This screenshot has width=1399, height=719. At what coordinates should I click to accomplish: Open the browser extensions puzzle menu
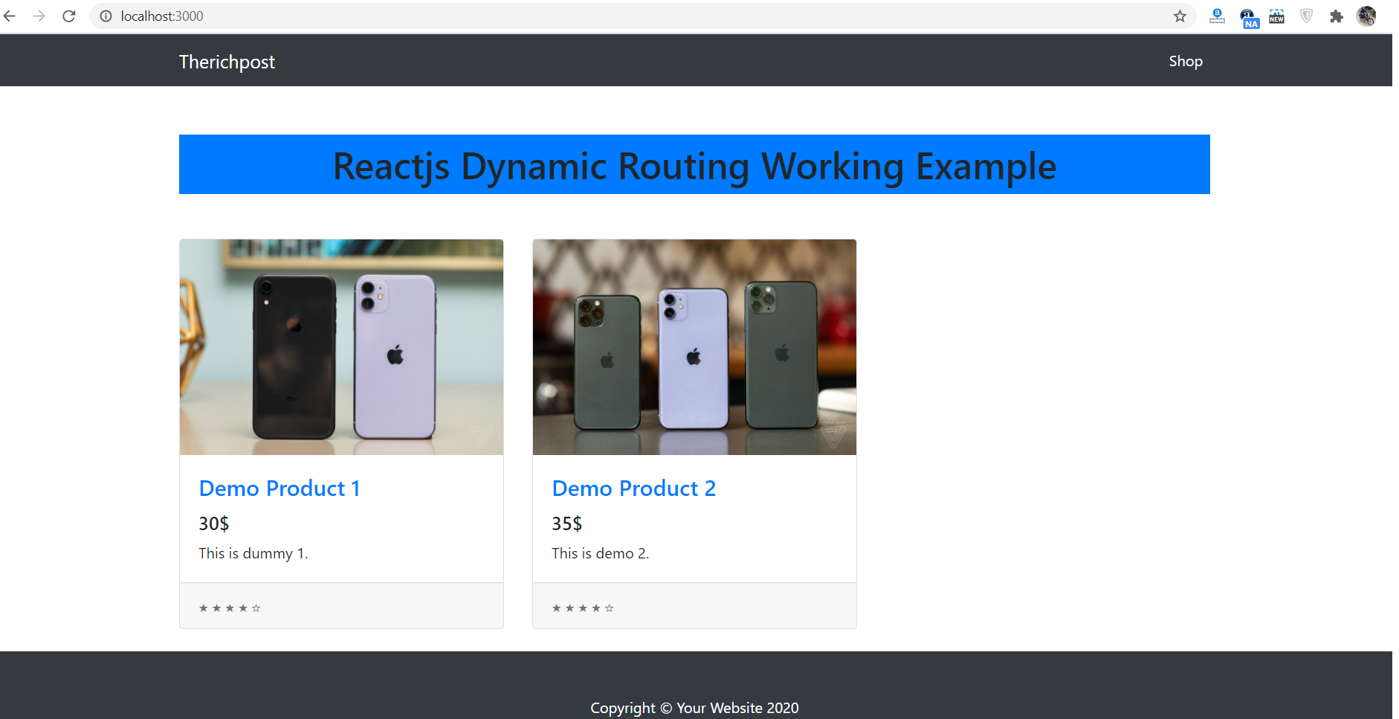[x=1337, y=16]
